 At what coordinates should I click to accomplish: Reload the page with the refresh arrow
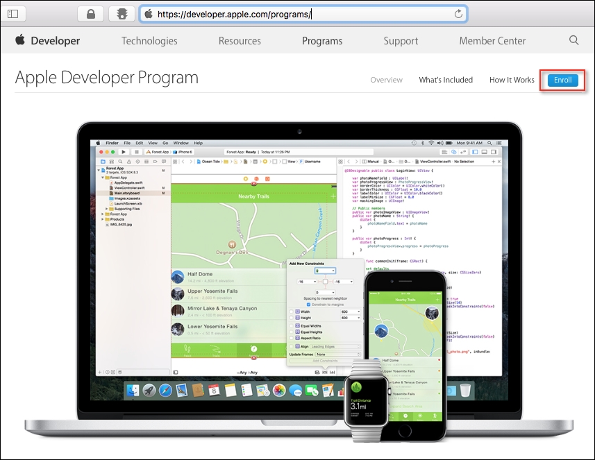(x=458, y=14)
